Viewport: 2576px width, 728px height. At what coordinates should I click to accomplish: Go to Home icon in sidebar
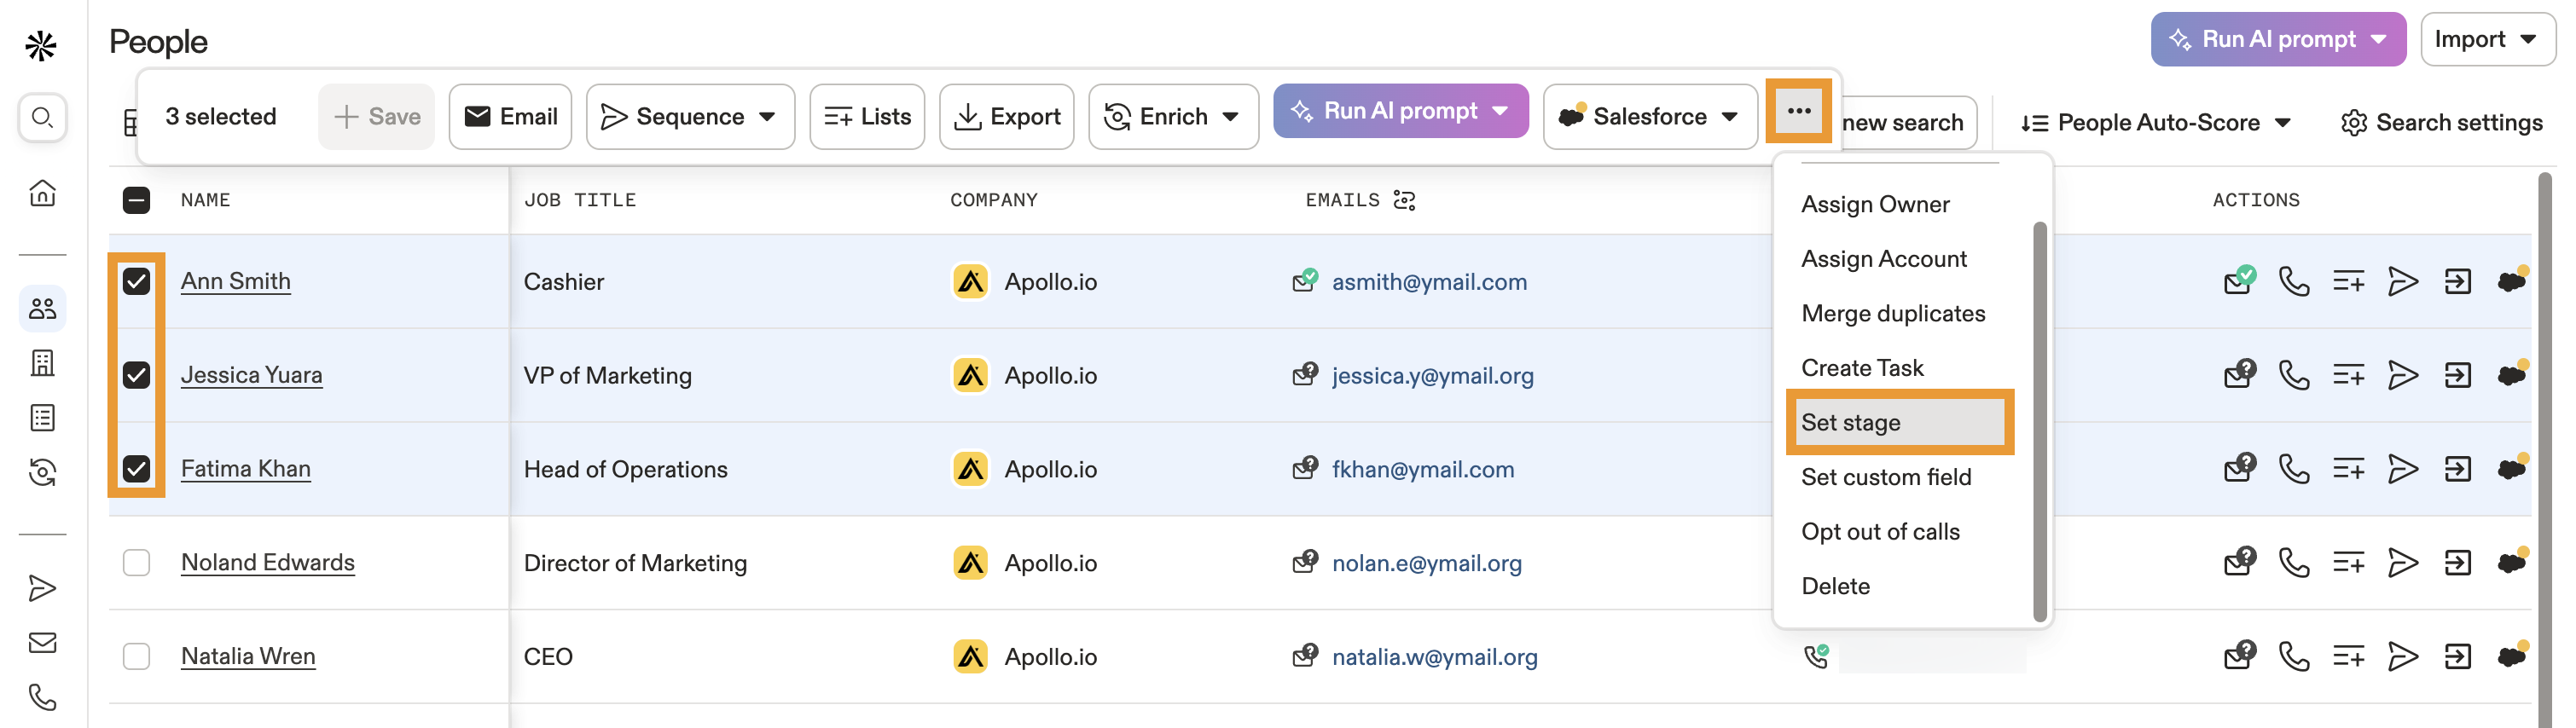tap(42, 192)
